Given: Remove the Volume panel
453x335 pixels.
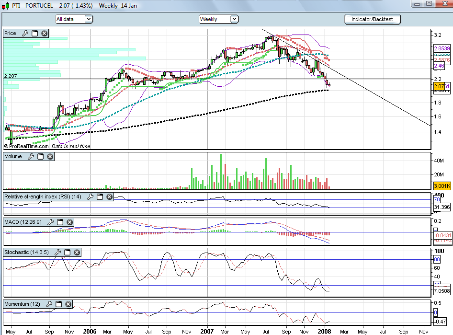Looking at the screenshot, I should [50, 156].
